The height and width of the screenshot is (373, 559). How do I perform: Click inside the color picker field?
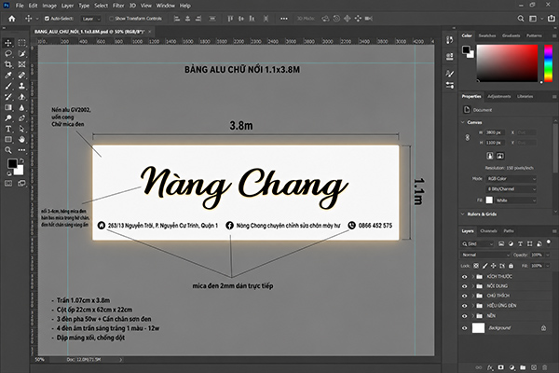(507, 63)
